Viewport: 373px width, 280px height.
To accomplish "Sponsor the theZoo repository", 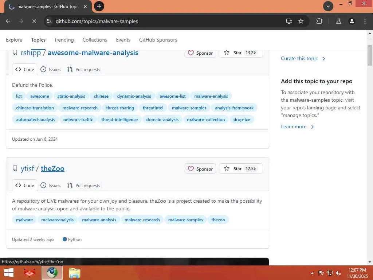I will (200, 169).
